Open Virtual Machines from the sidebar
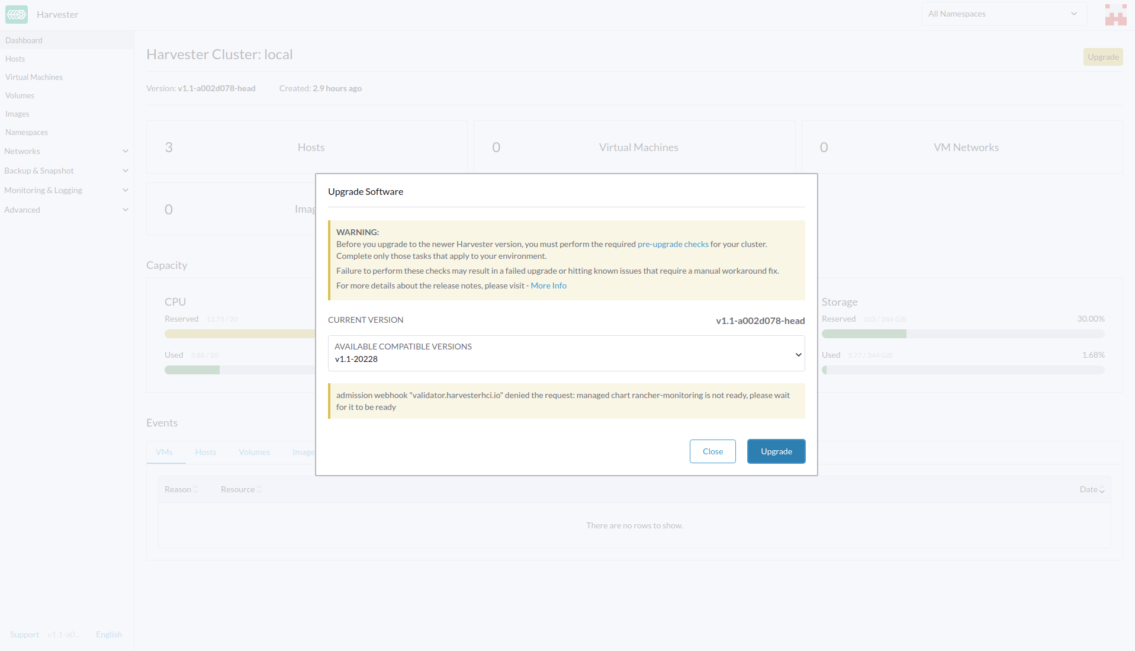This screenshot has width=1135, height=651. coord(33,77)
